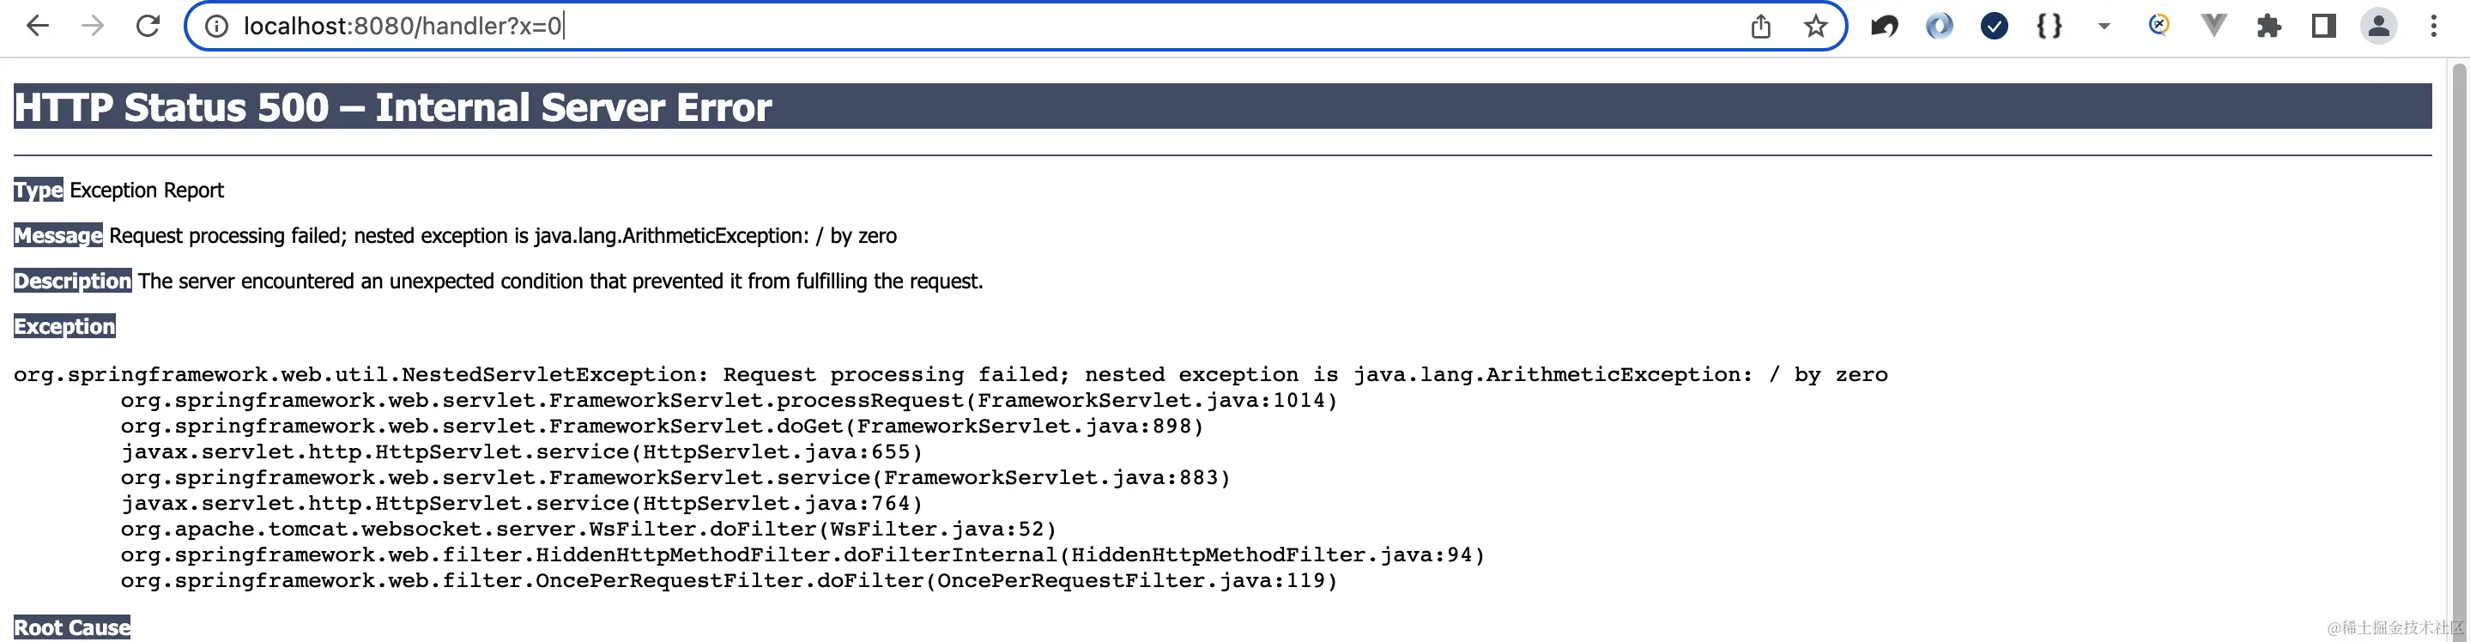The height and width of the screenshot is (642, 2470).
Task: Open the Extensions puzzle piece menu
Action: tap(2268, 26)
